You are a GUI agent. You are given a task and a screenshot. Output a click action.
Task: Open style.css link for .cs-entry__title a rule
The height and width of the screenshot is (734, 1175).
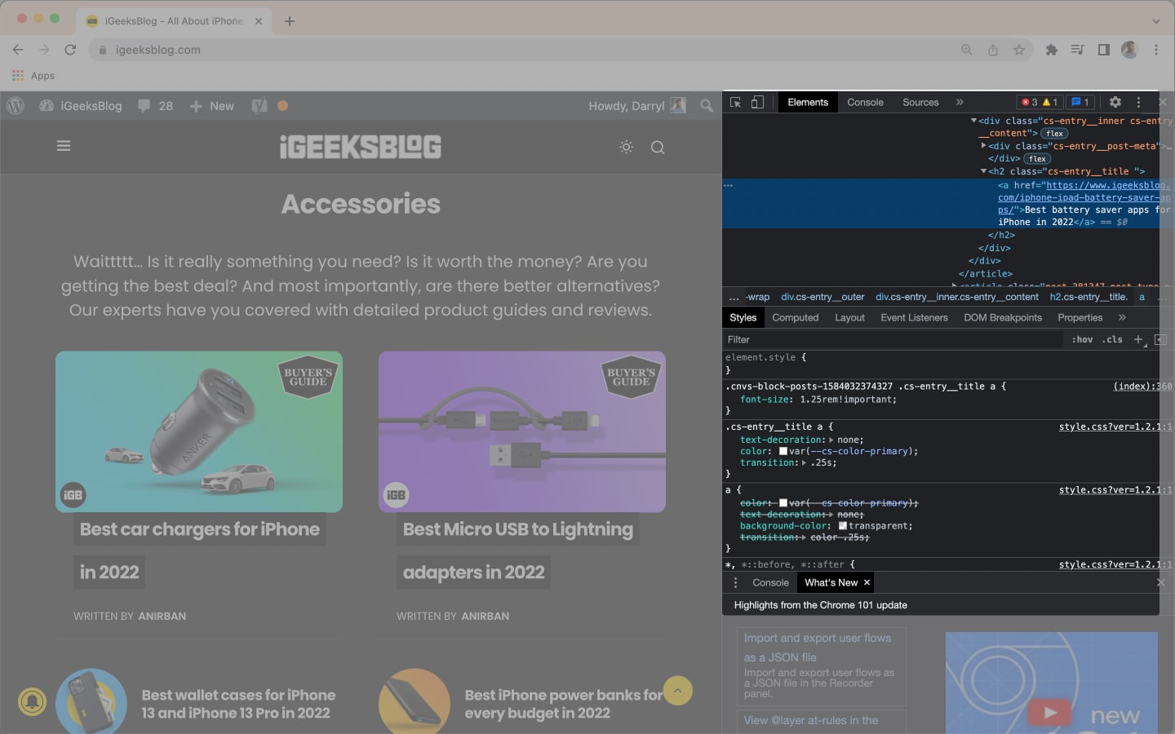pos(1115,427)
